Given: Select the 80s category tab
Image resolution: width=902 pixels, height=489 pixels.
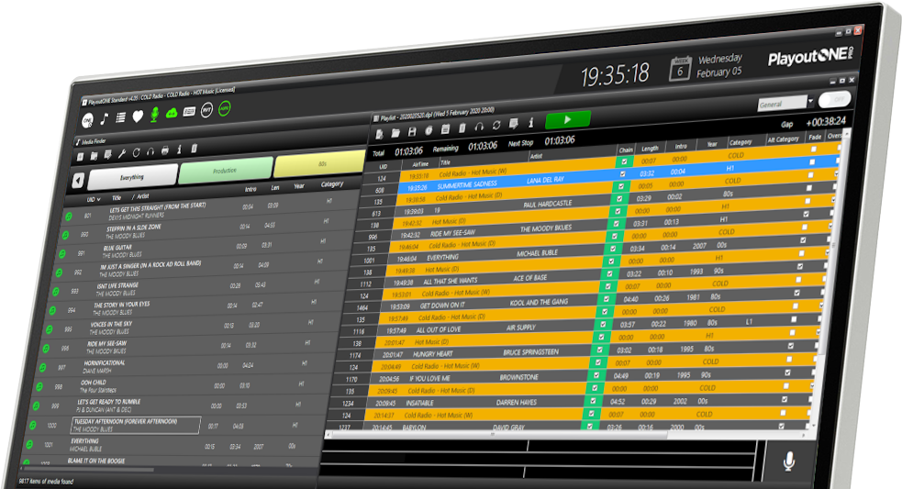Looking at the screenshot, I should (320, 163).
